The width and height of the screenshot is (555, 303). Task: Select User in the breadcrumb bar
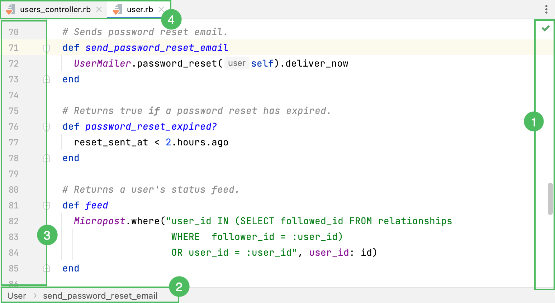[x=17, y=296]
